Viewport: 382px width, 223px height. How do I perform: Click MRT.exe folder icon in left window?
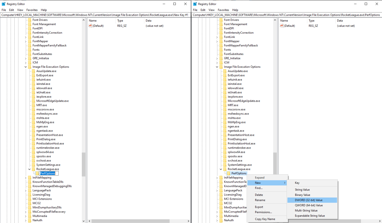(x=34, y=105)
